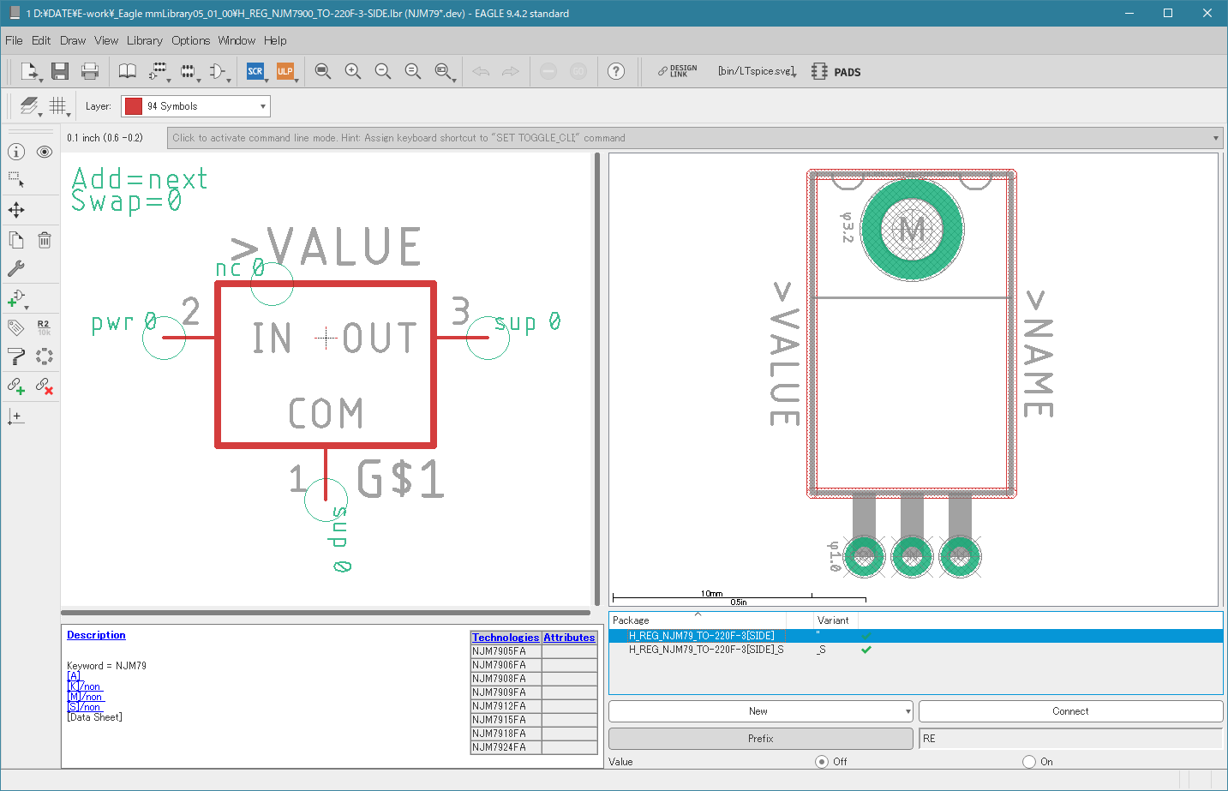Open the Library menu

[x=144, y=40]
